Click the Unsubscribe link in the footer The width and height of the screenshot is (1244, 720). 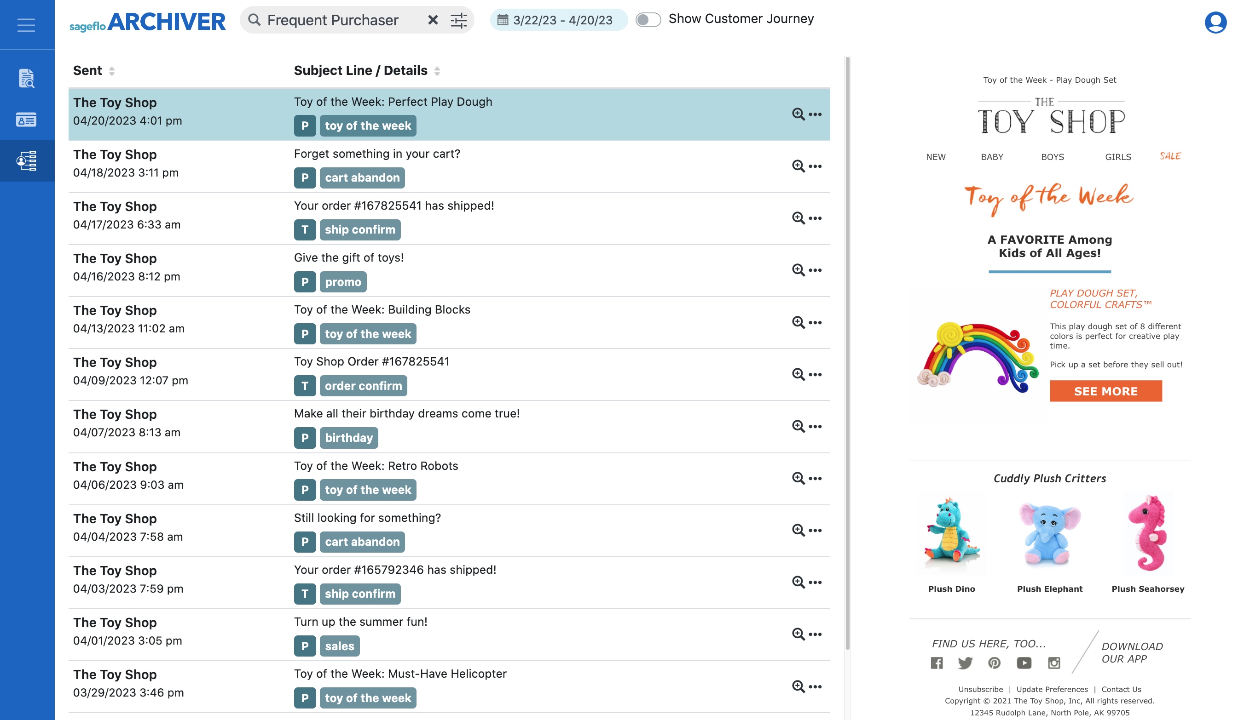980,689
